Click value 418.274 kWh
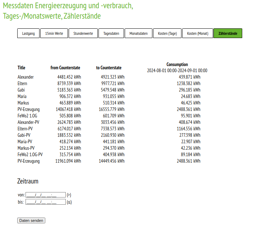253x228 pixels. coord(70,141)
